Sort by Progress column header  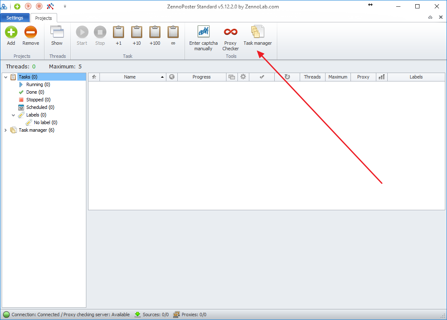pos(202,77)
